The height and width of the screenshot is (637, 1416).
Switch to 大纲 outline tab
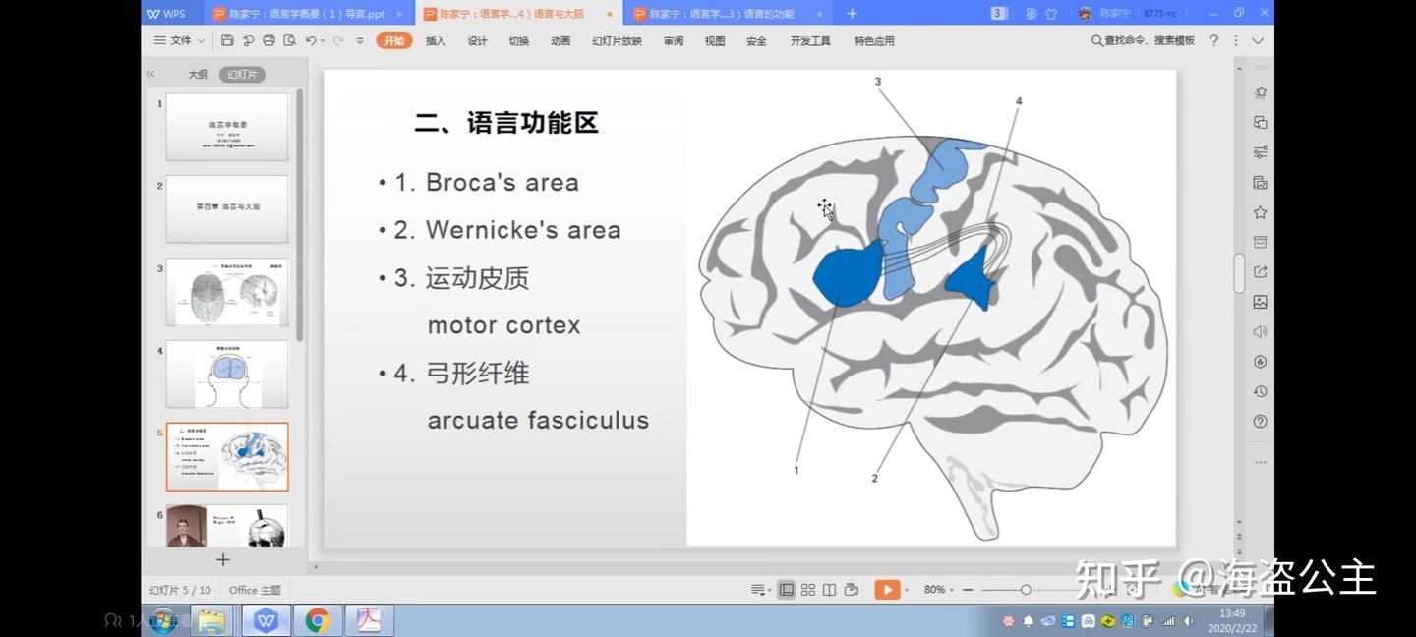pos(198,74)
